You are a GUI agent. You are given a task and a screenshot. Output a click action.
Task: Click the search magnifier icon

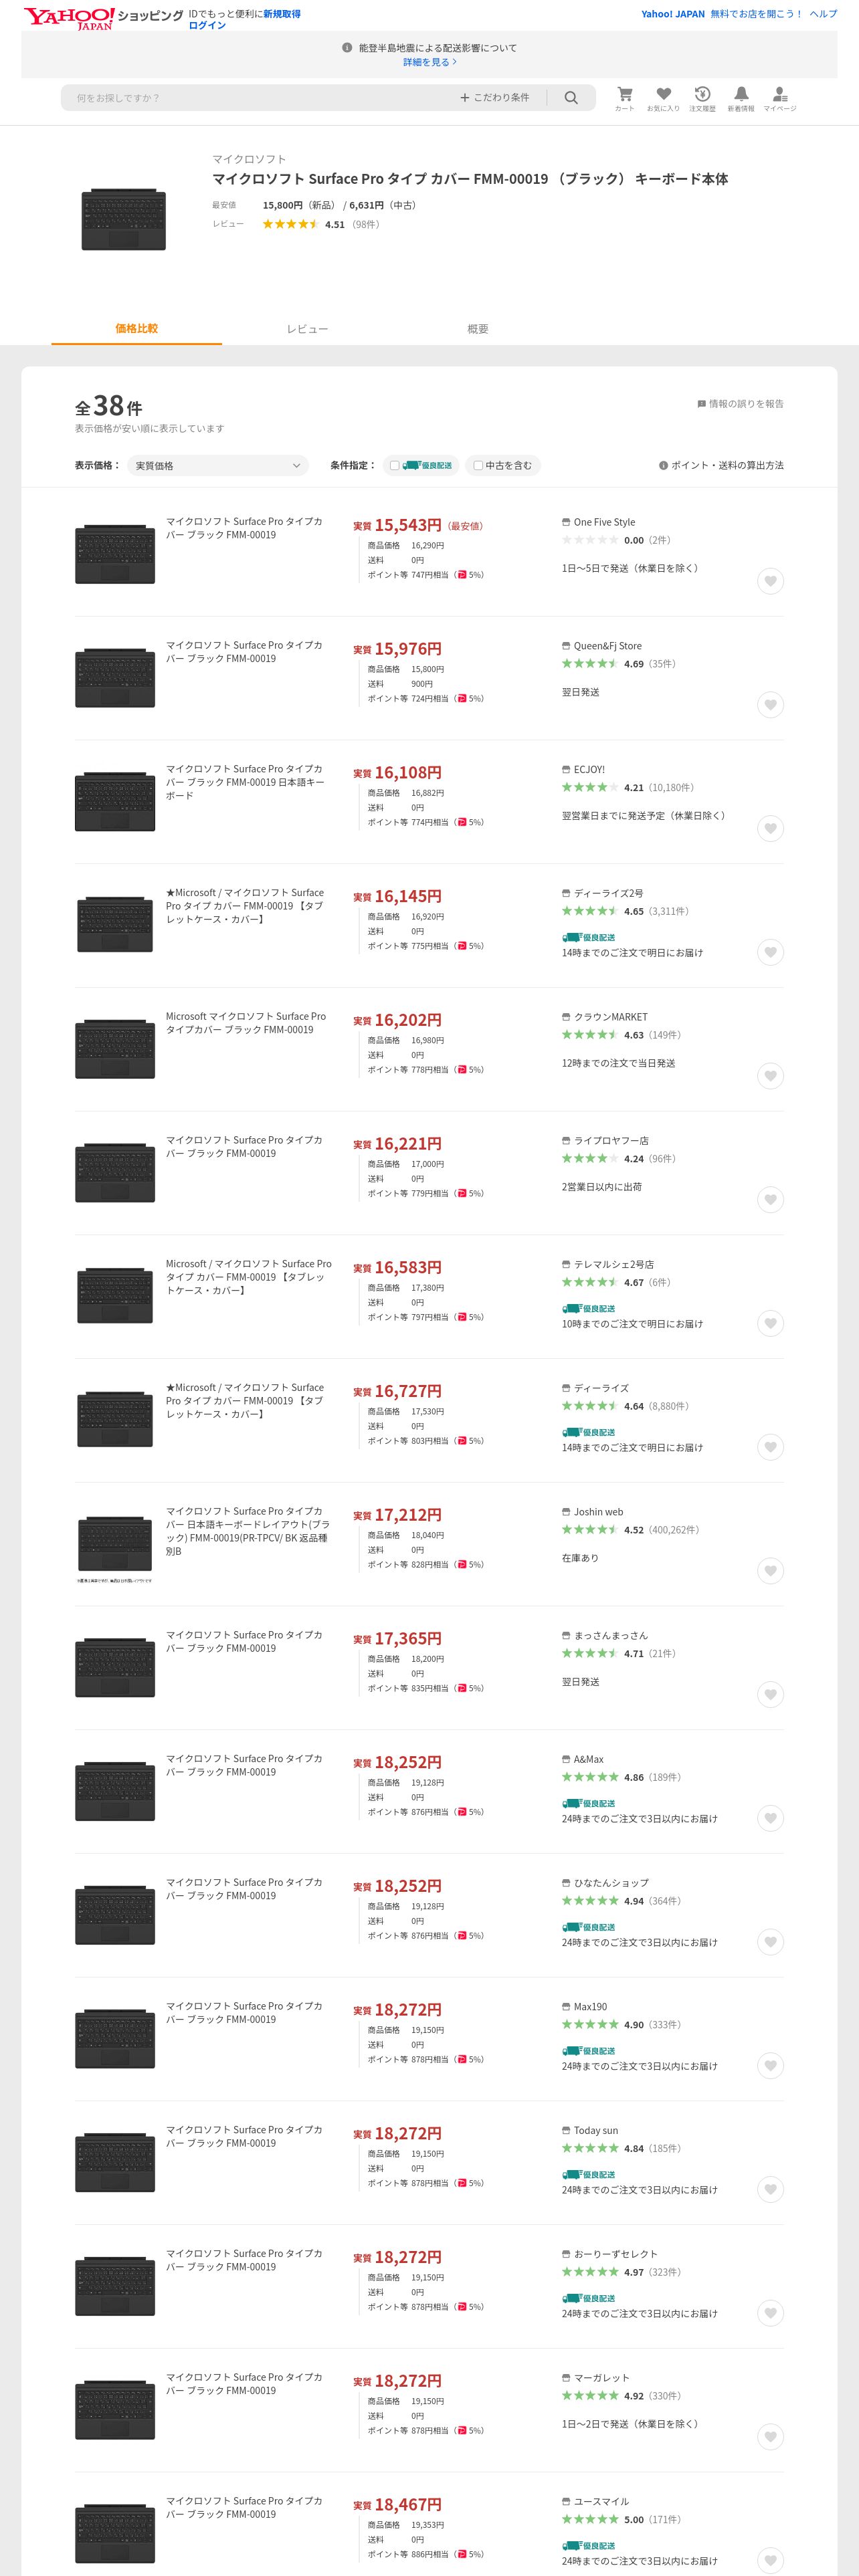pyautogui.click(x=571, y=98)
